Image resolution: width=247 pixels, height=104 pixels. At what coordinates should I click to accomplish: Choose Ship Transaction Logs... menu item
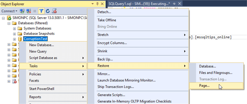point(138,87)
